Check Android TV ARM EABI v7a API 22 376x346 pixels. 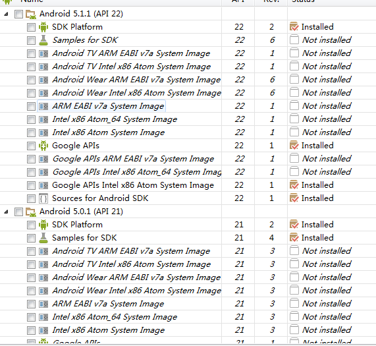pyautogui.click(x=31, y=53)
